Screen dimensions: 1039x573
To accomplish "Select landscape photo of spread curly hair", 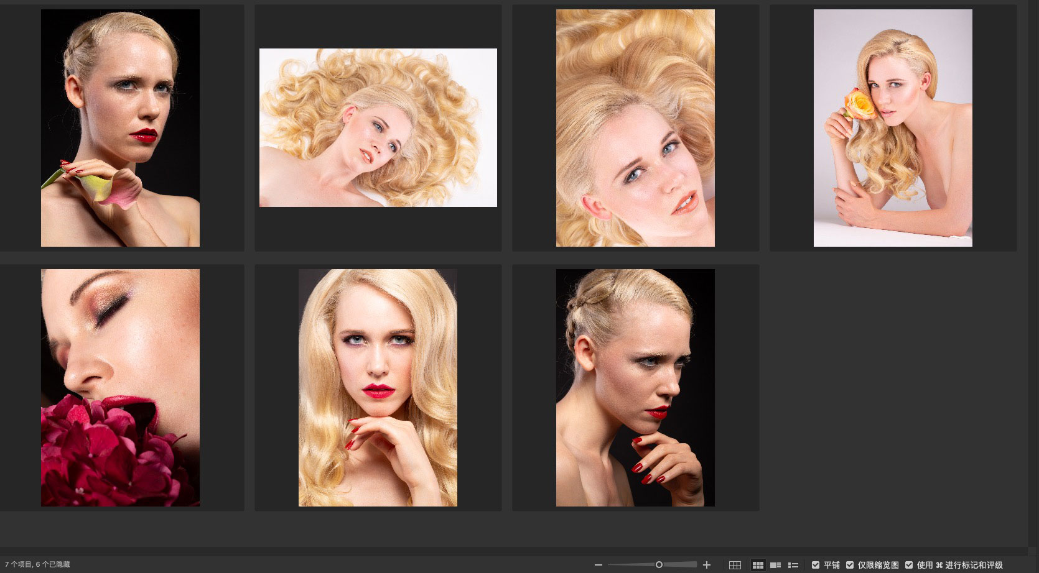I will pos(378,127).
